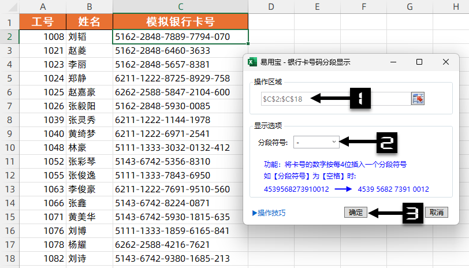The image size is (469, 268).
Task: Select column F header
Action: coord(364,6)
